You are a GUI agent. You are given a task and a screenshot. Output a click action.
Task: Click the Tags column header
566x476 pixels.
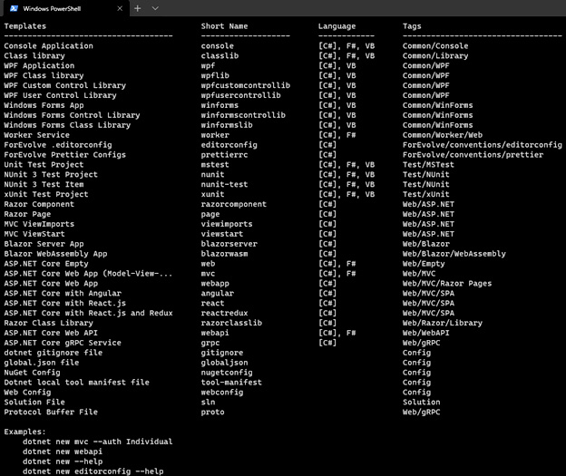[412, 26]
